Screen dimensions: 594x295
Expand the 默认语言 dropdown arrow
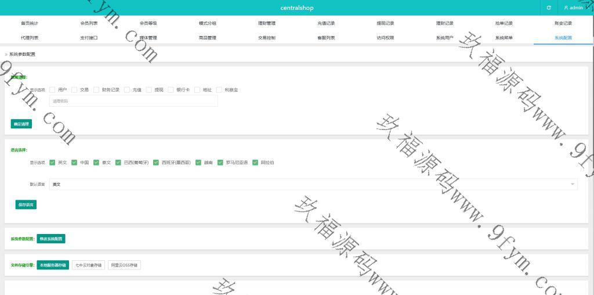(x=573, y=184)
